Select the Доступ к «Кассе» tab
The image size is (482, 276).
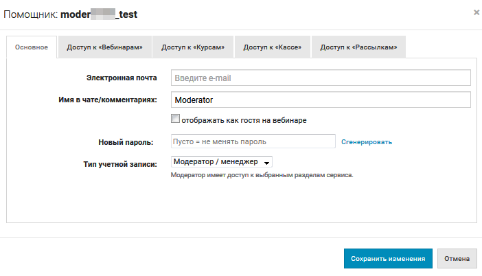[x=273, y=47]
